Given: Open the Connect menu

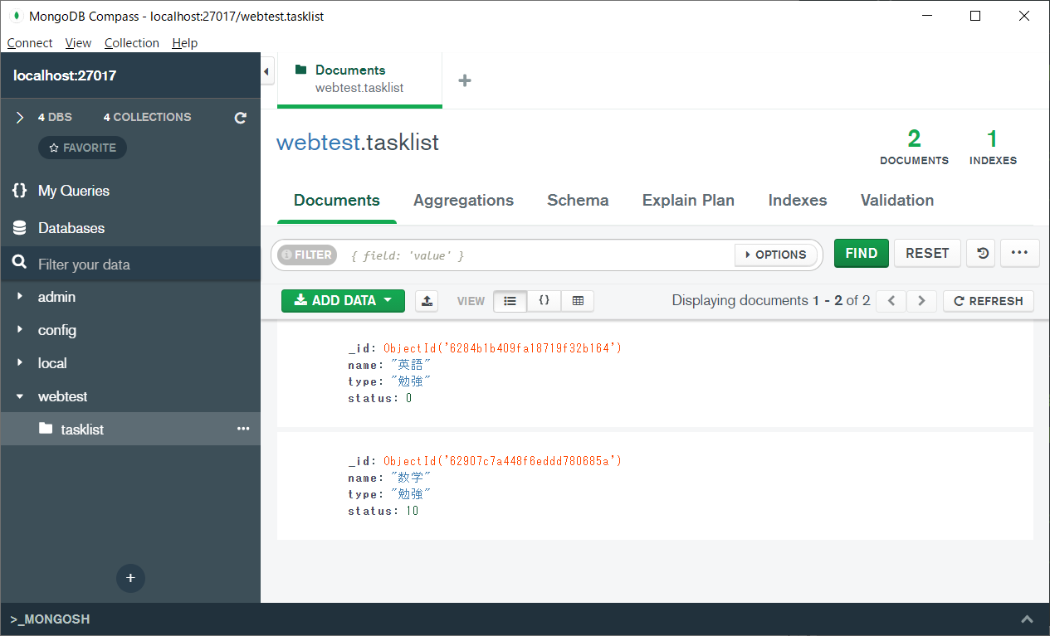Looking at the screenshot, I should point(30,43).
